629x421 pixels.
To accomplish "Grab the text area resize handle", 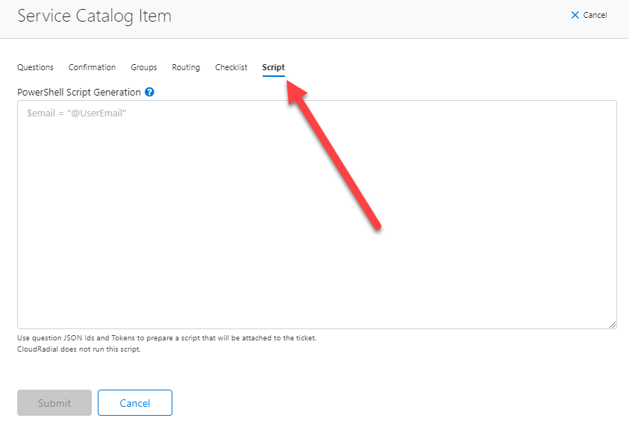I will point(613,325).
